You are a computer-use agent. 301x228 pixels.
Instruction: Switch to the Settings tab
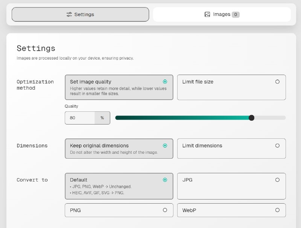tap(80, 15)
